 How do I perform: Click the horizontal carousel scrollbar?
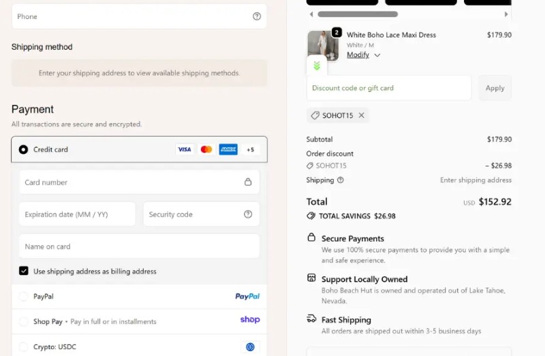(x=358, y=14)
